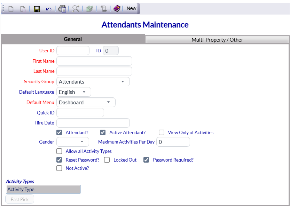Click the Maximum Activities Per Day field

[173, 142]
